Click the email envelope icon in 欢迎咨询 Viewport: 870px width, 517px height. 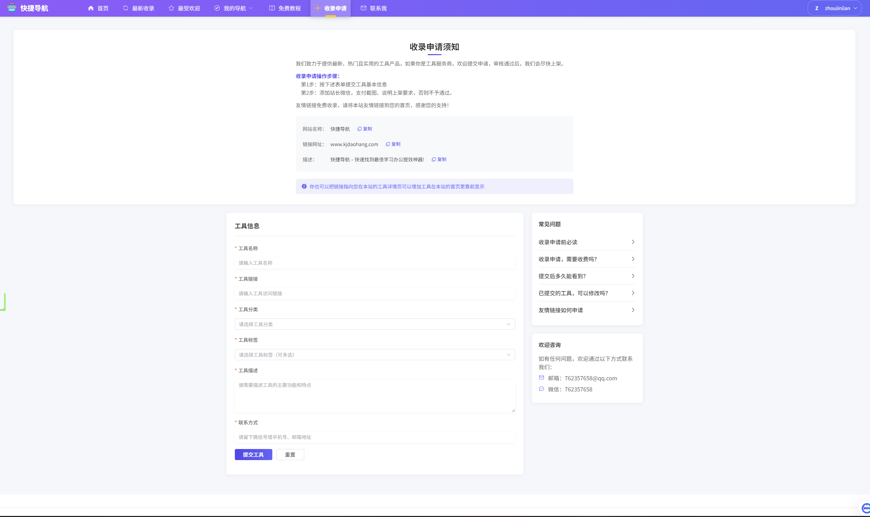coord(541,378)
